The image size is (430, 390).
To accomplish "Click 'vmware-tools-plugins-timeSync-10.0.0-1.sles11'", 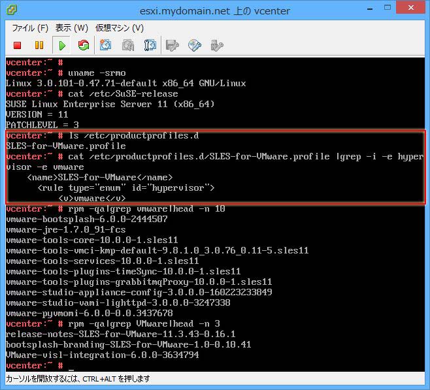I will click(x=123, y=271).
